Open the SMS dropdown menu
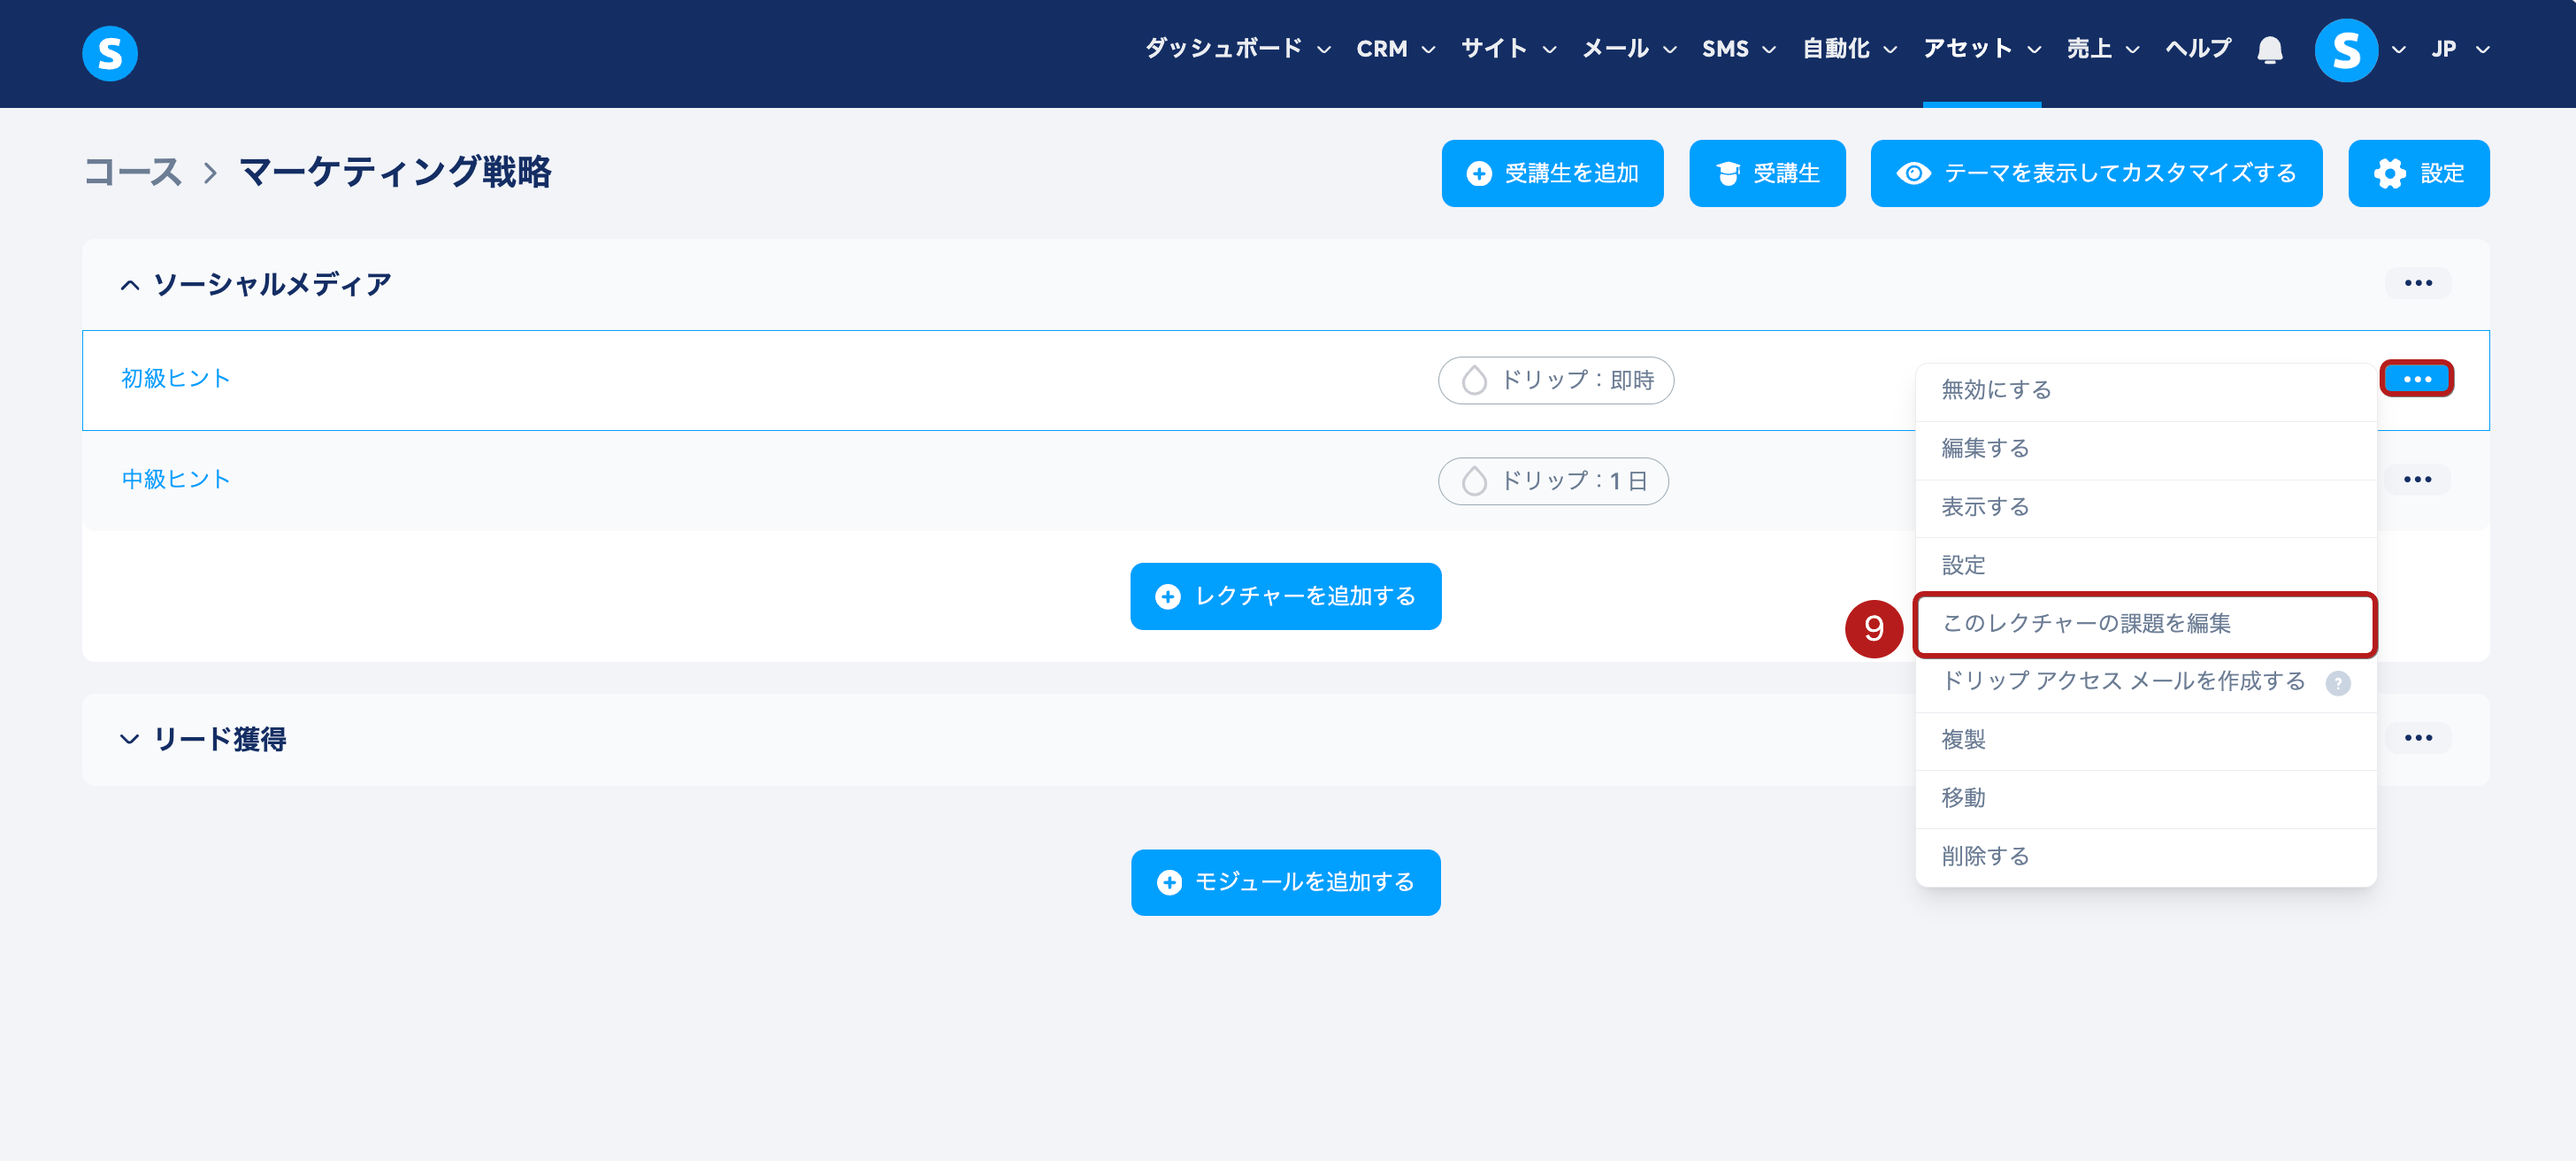2576x1161 pixels. point(1738,48)
